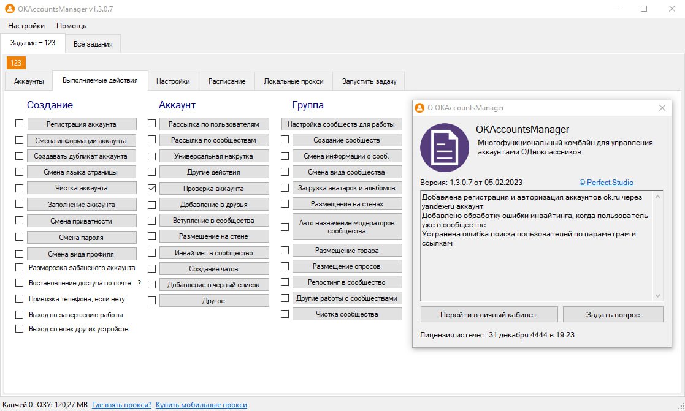Click Размещение товара button
685x411 pixels.
[x=347, y=251]
